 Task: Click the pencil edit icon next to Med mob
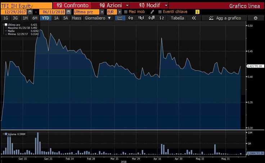coord(152,12)
